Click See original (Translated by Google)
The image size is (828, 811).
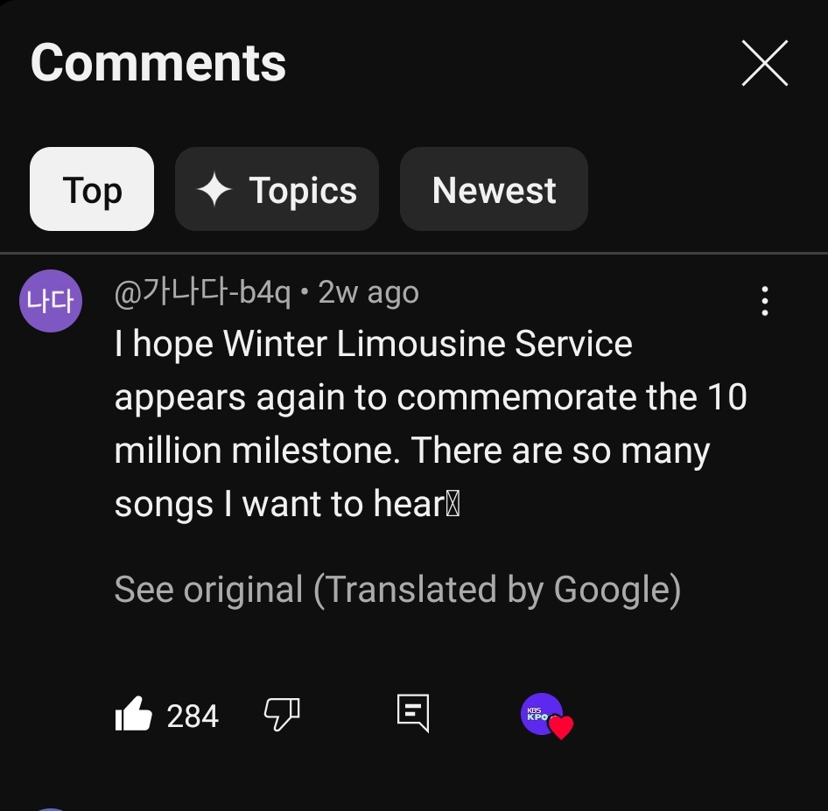click(x=397, y=590)
